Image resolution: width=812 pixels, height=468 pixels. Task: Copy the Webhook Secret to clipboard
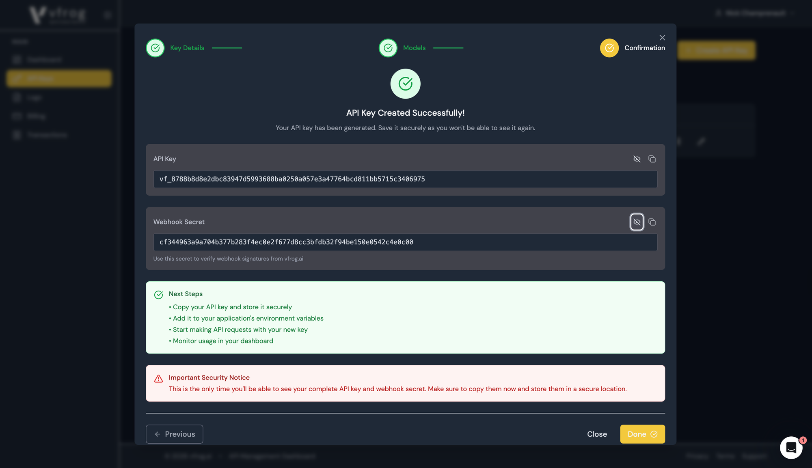[652, 222]
